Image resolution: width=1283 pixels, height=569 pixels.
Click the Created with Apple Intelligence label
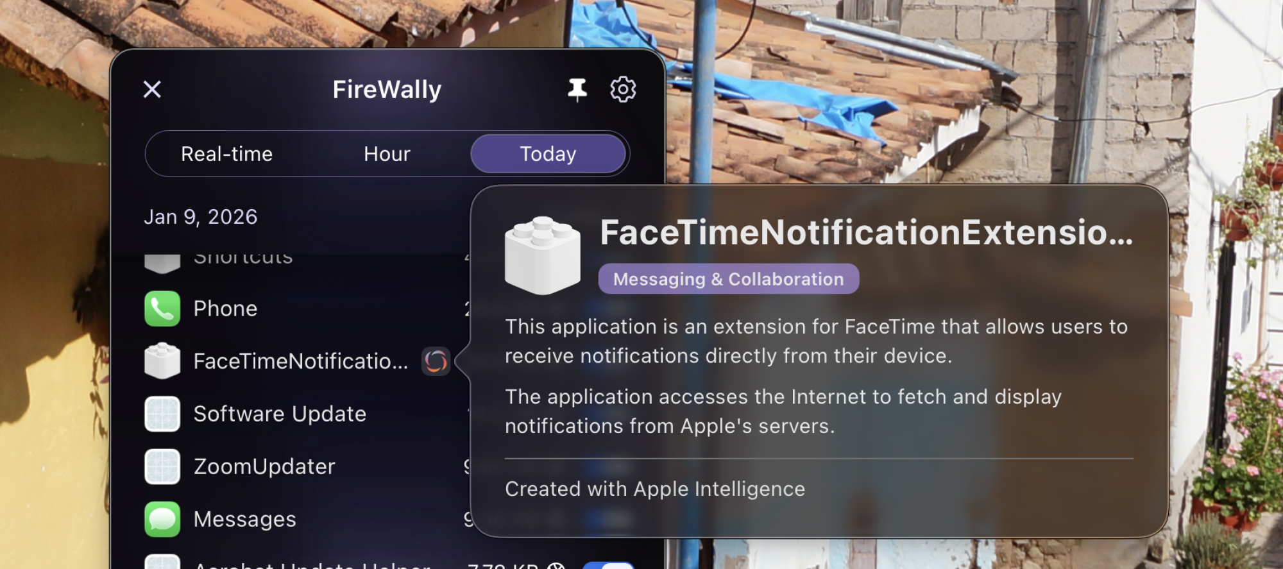point(654,488)
